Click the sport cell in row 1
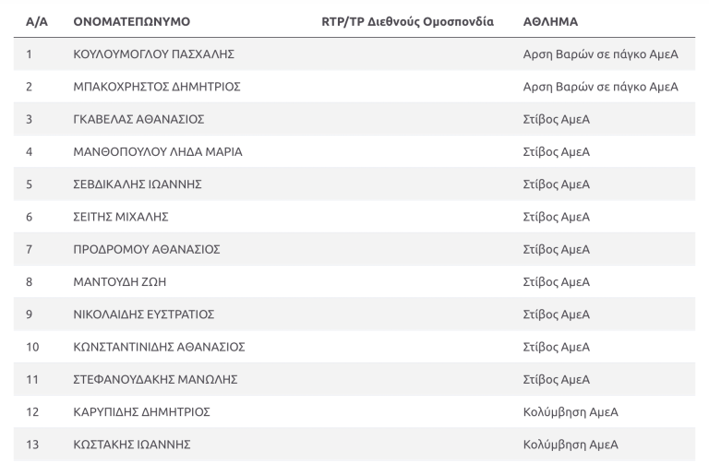The height and width of the screenshot is (463, 709). pyautogui.click(x=600, y=54)
